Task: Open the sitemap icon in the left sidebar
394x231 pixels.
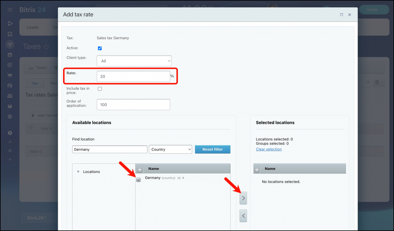Action: pos(10,142)
